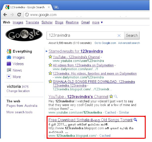Open Blogs in the top navigation bar
Screen dimensions: 152x142
click(59, 22)
